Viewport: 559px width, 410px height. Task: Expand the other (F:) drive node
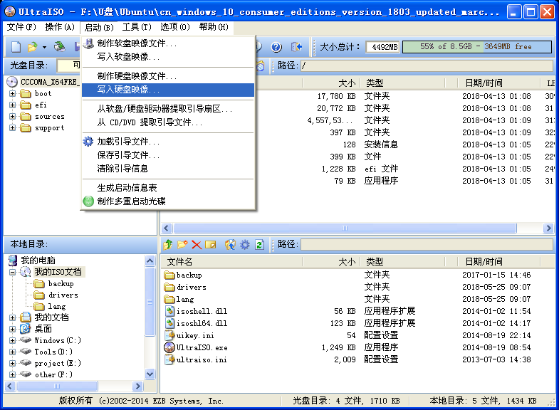tap(13, 374)
